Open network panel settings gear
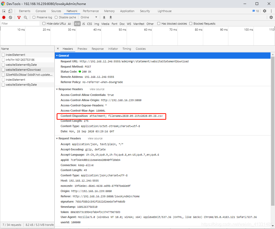 [x=271, y=17]
